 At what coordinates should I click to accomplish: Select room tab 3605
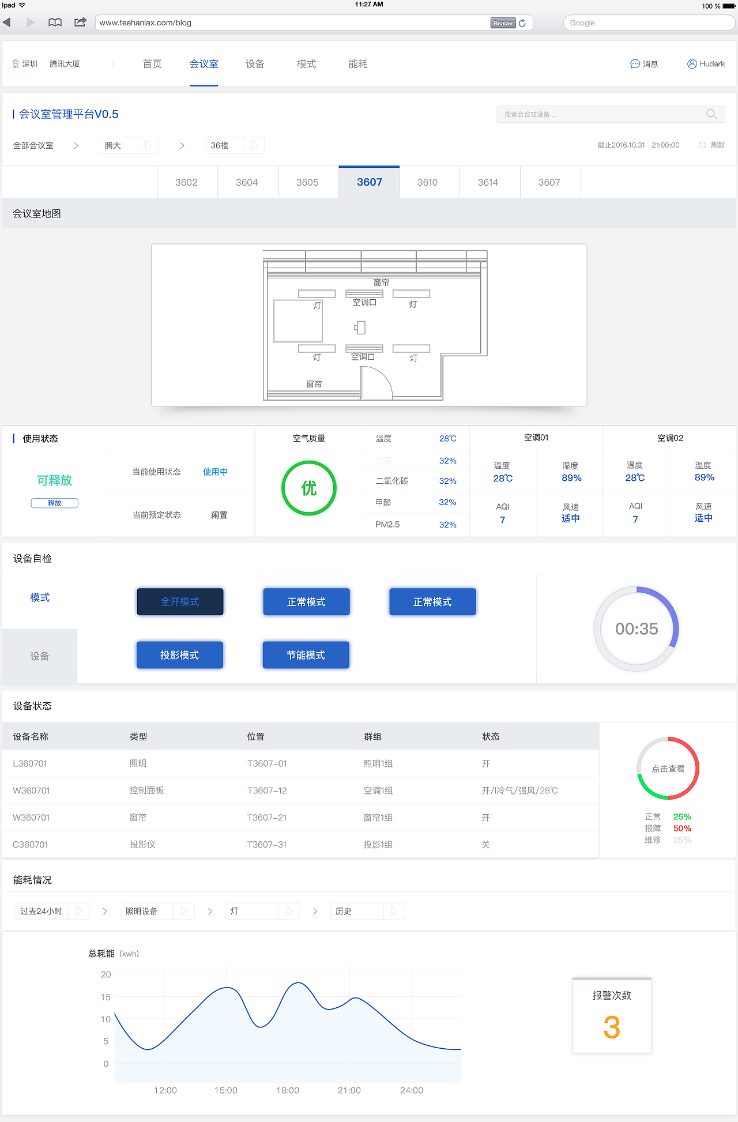pos(308,182)
